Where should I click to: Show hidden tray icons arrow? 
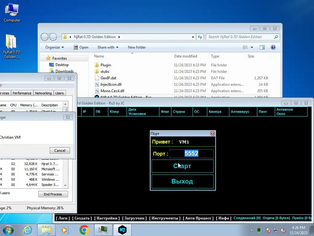pyautogui.click(x=251, y=230)
